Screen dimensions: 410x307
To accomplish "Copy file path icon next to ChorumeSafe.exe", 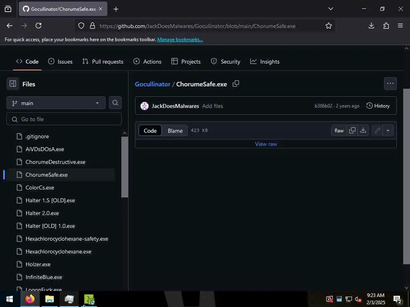I will (236, 84).
